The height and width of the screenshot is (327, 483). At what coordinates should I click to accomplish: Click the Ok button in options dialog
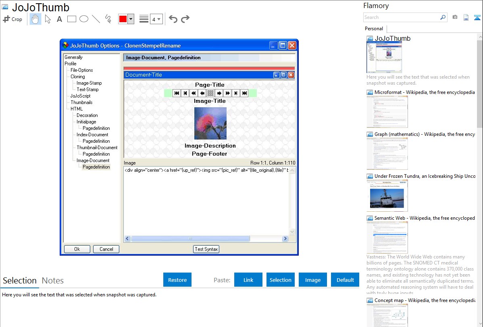tap(77, 249)
